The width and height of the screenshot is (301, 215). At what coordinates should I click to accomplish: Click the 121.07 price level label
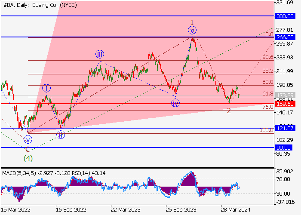[285, 128]
